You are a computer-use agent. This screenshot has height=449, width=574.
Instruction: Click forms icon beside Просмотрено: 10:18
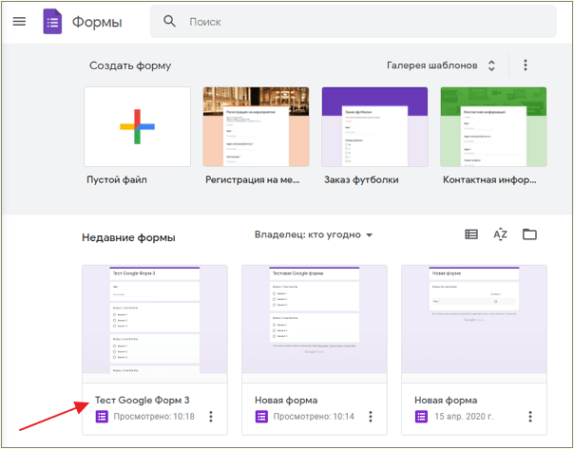tap(102, 417)
